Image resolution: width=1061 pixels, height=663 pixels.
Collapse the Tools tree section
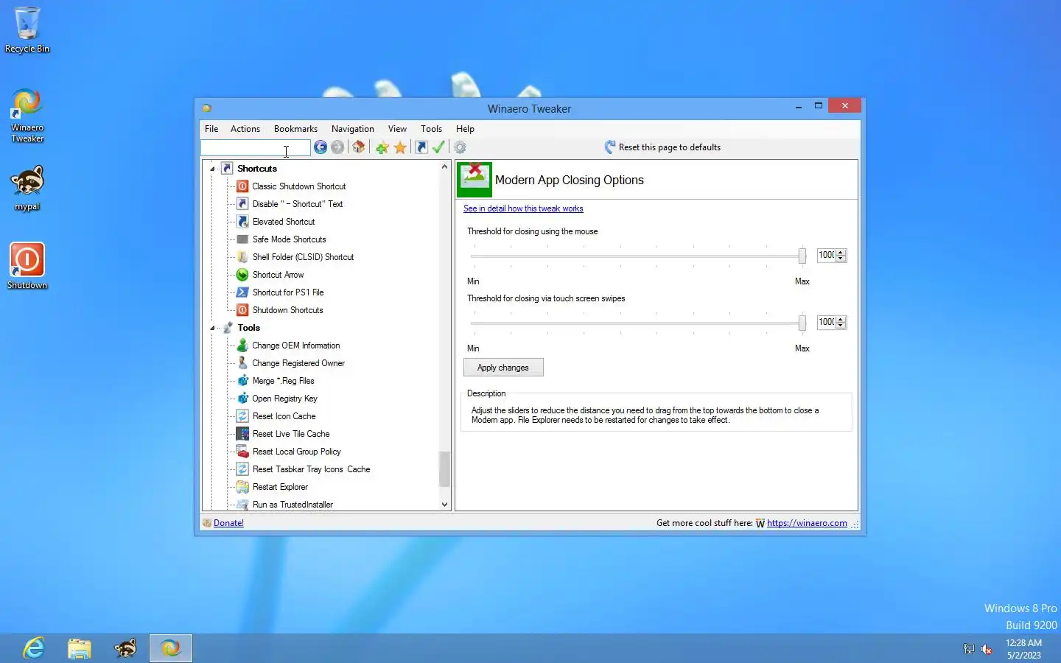pyautogui.click(x=213, y=328)
